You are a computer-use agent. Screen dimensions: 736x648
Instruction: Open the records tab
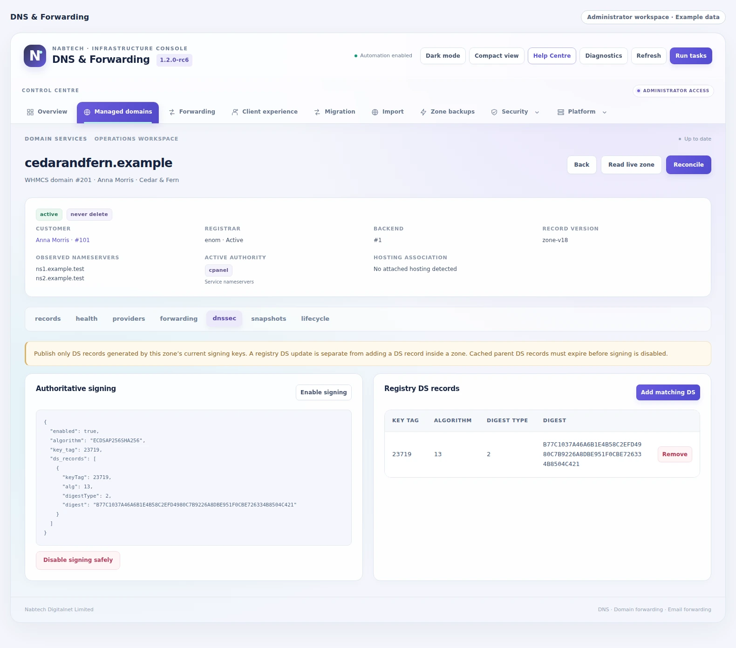tap(48, 319)
